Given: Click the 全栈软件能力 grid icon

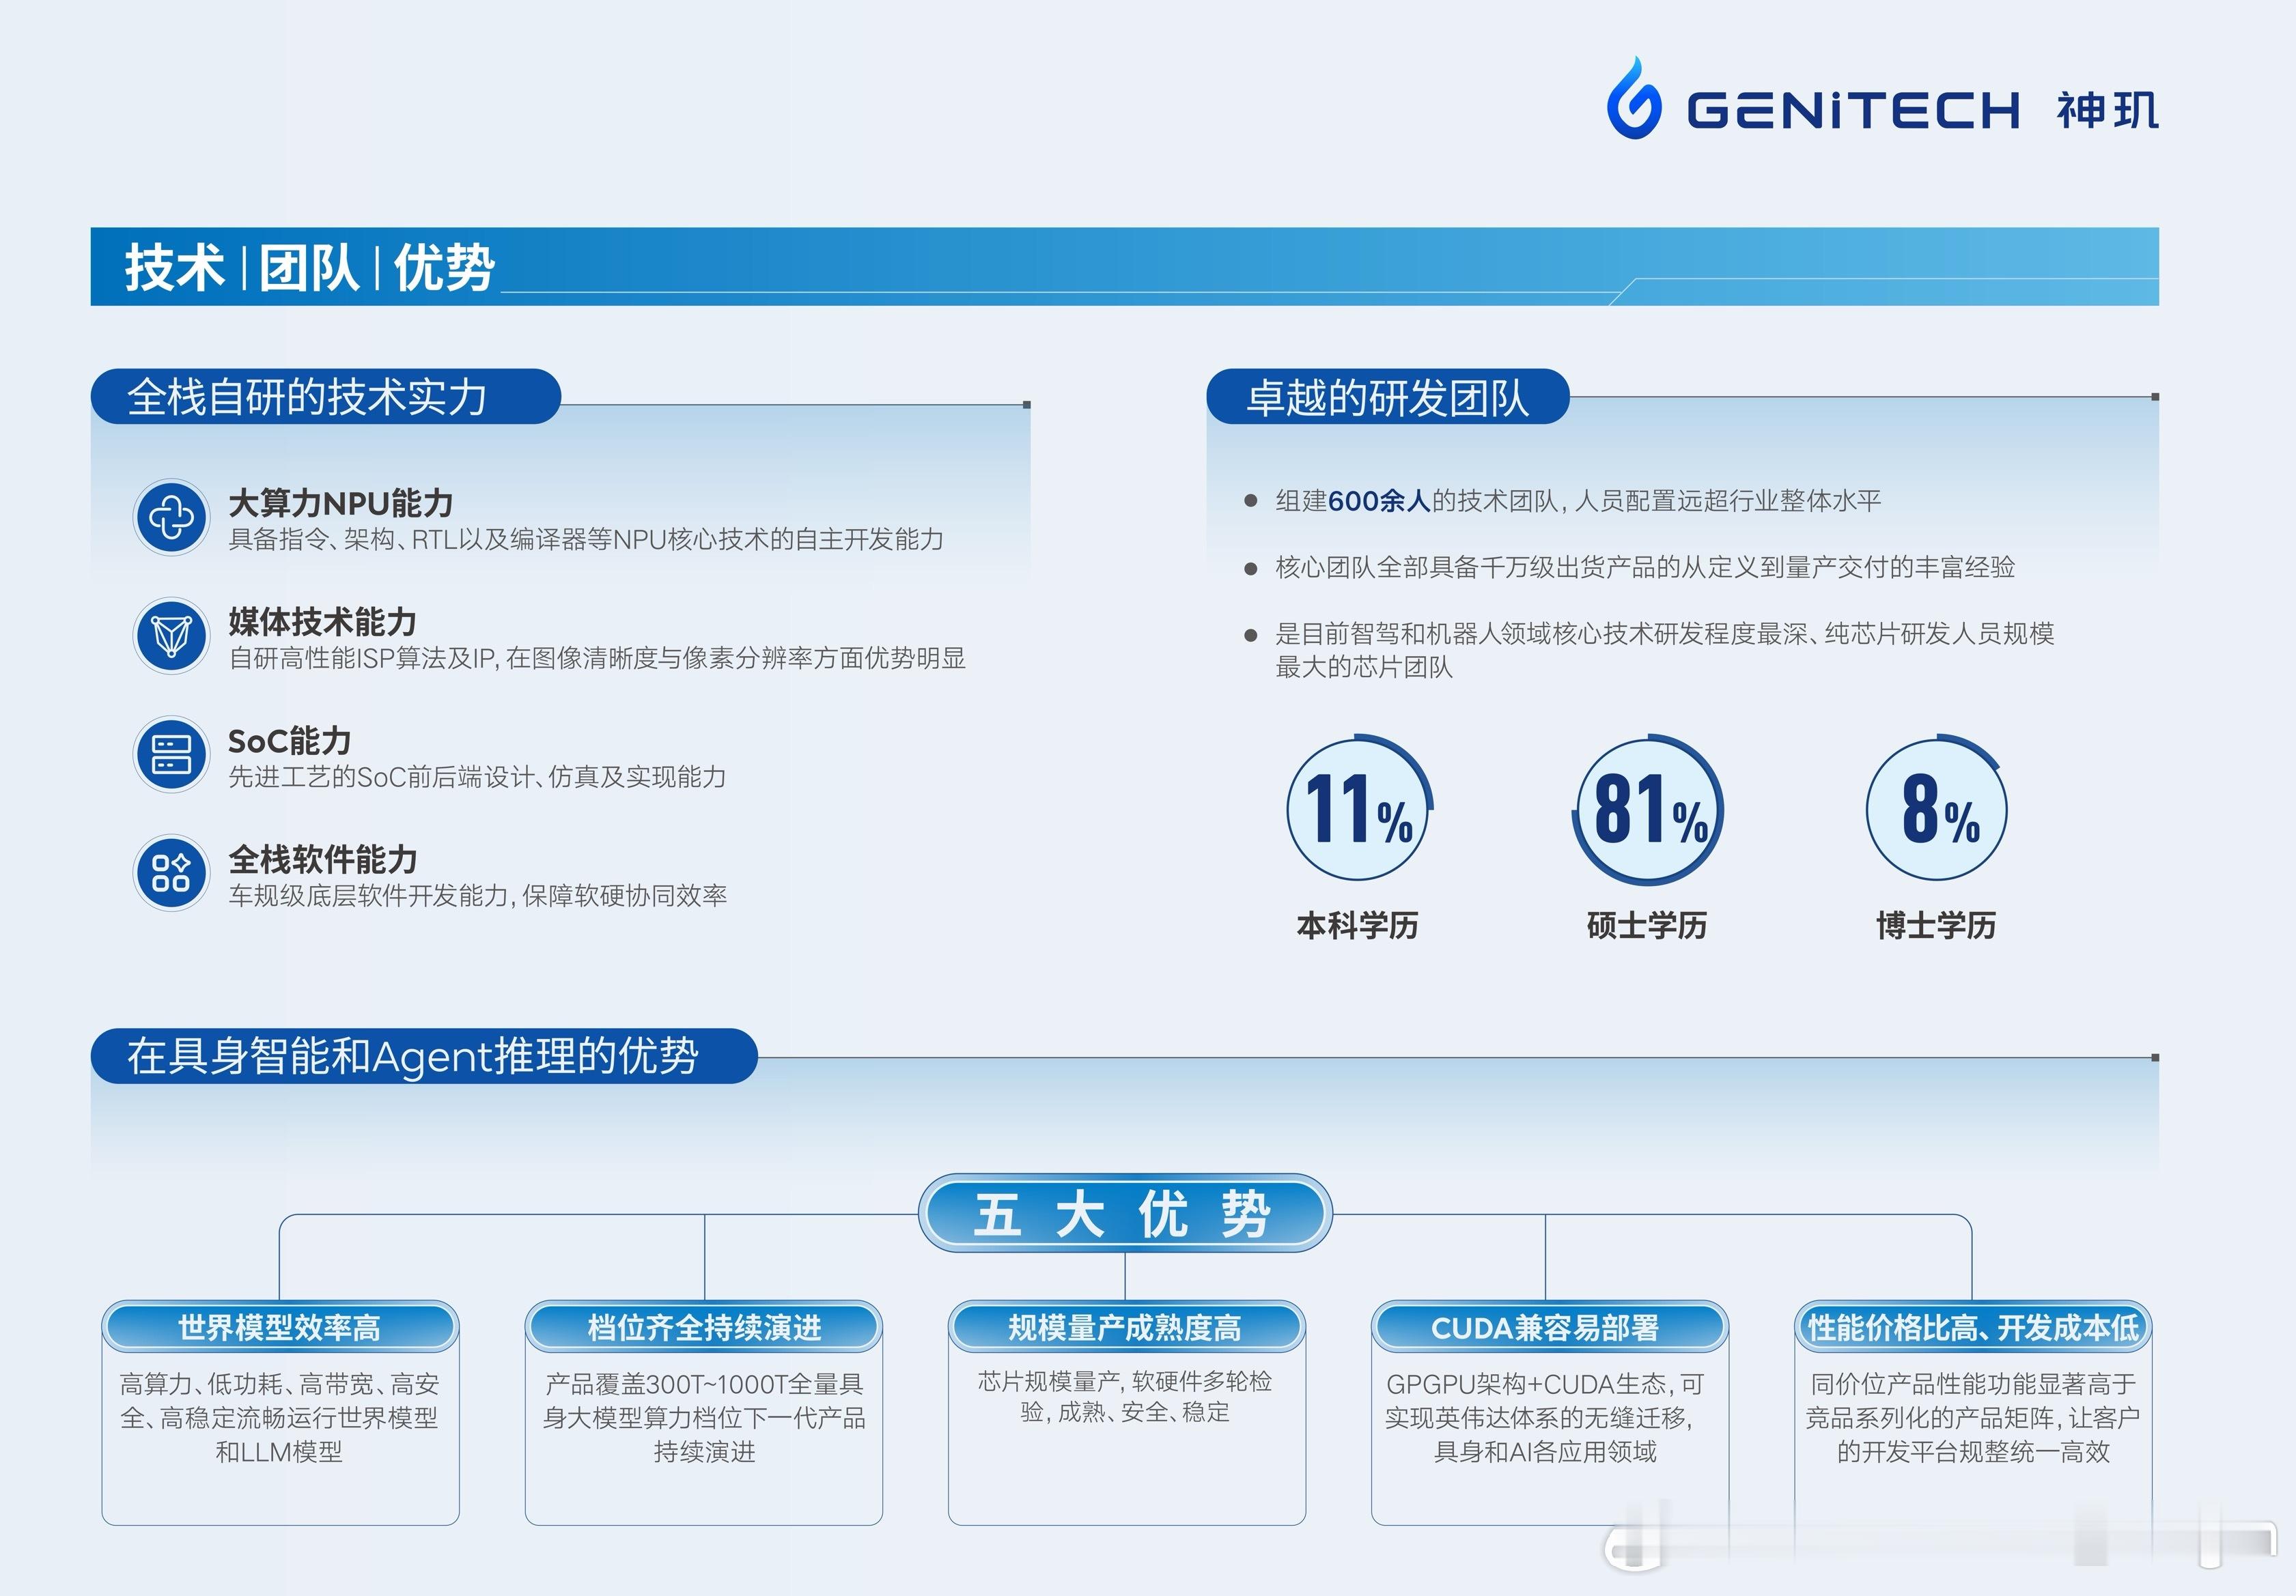Looking at the screenshot, I should coord(171,872).
